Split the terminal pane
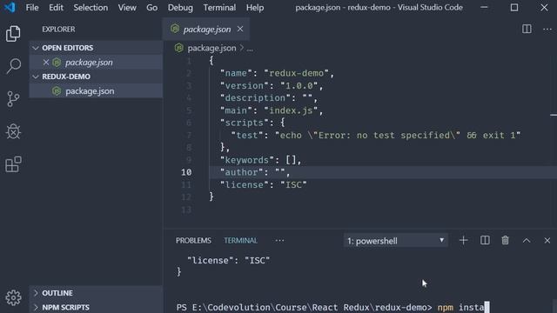Image resolution: width=557 pixels, height=313 pixels. 485,240
